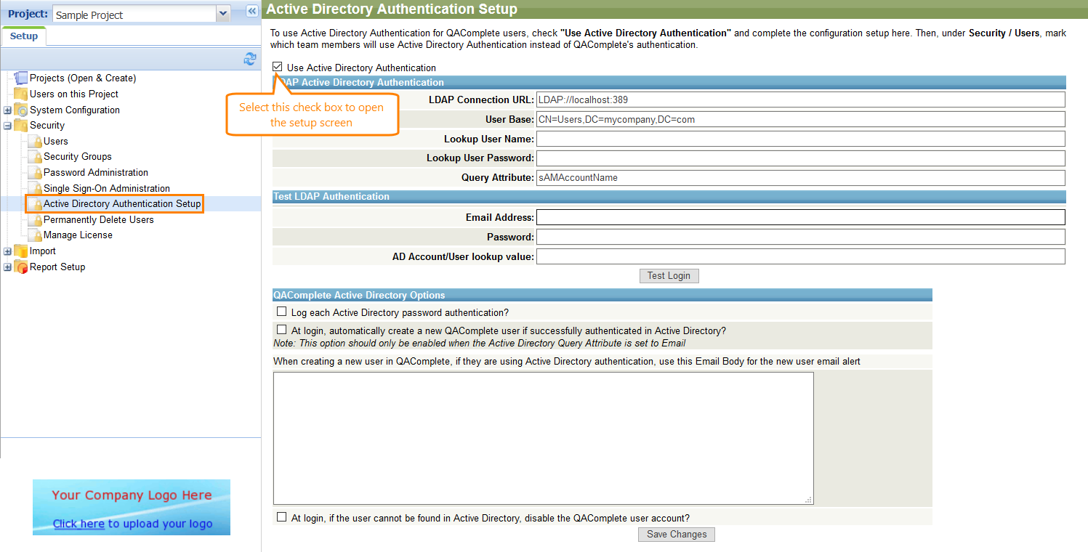Click the Query Attribute field
The image size is (1088, 552).
(800, 178)
